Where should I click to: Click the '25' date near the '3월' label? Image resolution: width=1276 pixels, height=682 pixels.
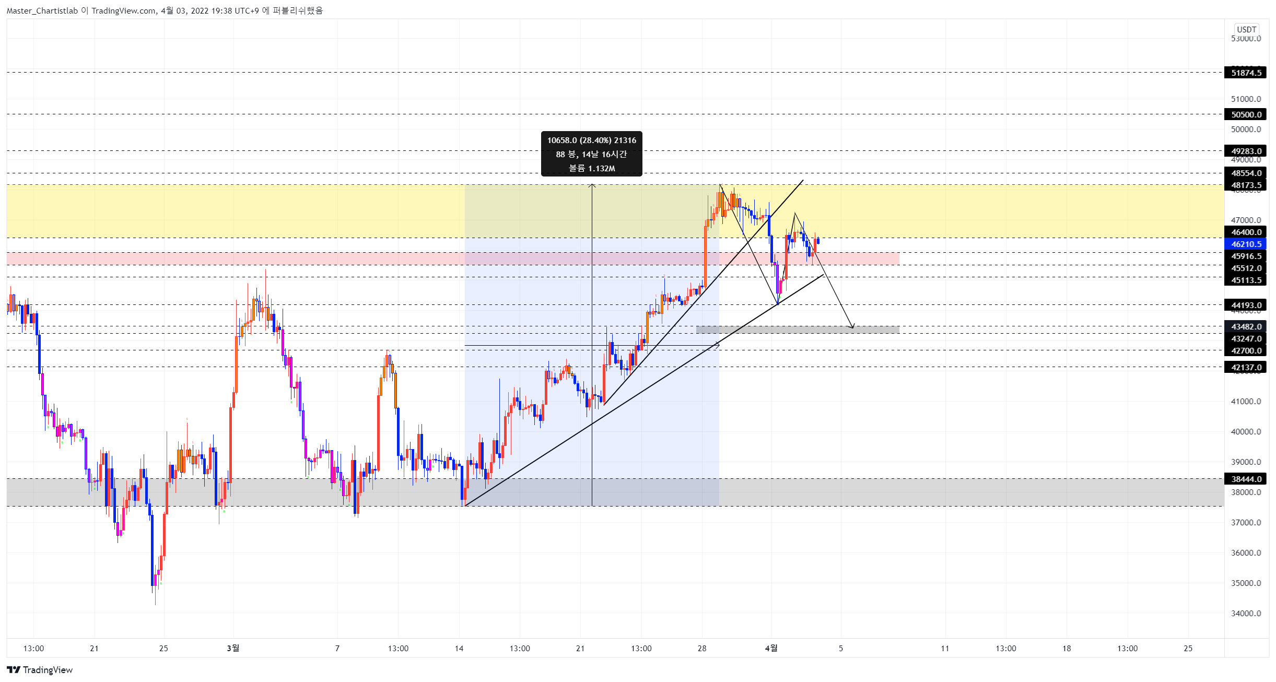click(163, 648)
